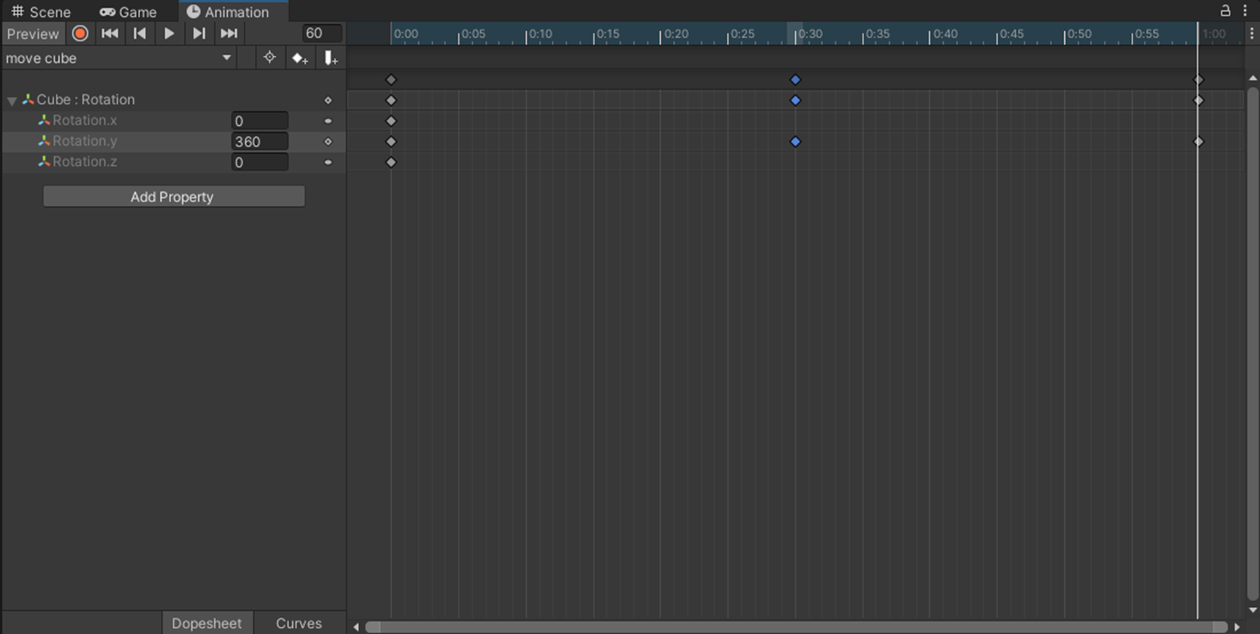Click the vertical scrollbar up arrow
Image resolution: width=1260 pixels, height=634 pixels.
coord(1253,78)
